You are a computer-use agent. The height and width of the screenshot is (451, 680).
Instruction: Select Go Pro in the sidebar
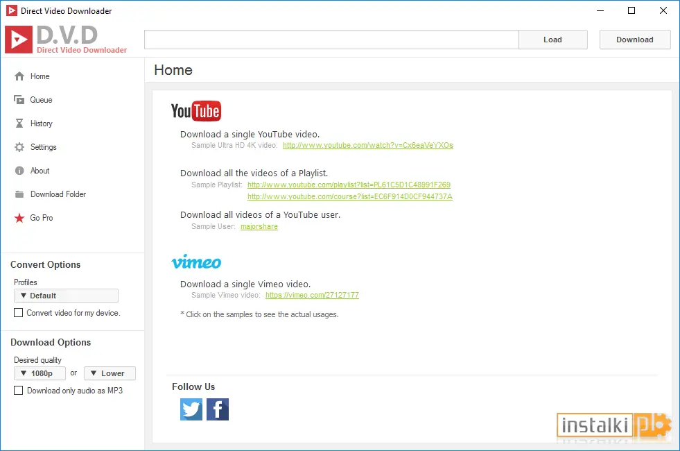pyautogui.click(x=42, y=218)
